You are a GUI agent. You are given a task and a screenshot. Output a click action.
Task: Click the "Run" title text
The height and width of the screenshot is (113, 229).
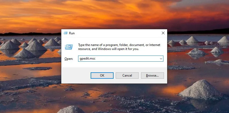click(x=72, y=33)
